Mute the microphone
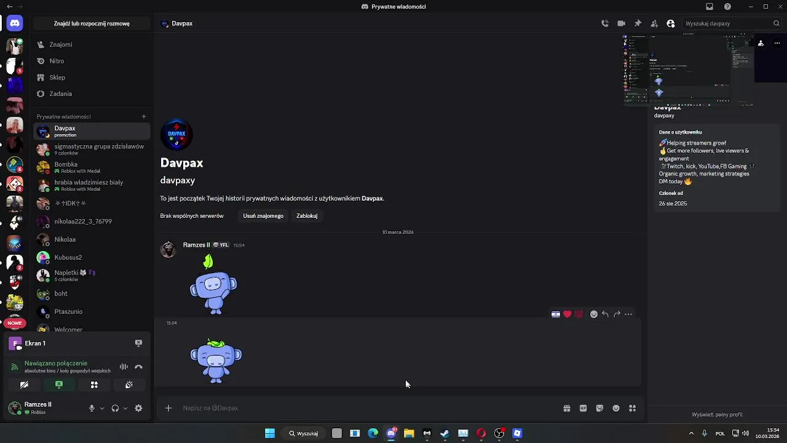787x443 pixels. click(x=92, y=408)
